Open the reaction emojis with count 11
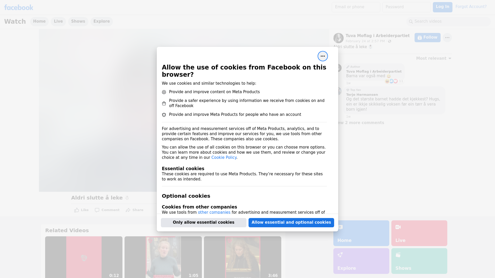 click(394, 81)
